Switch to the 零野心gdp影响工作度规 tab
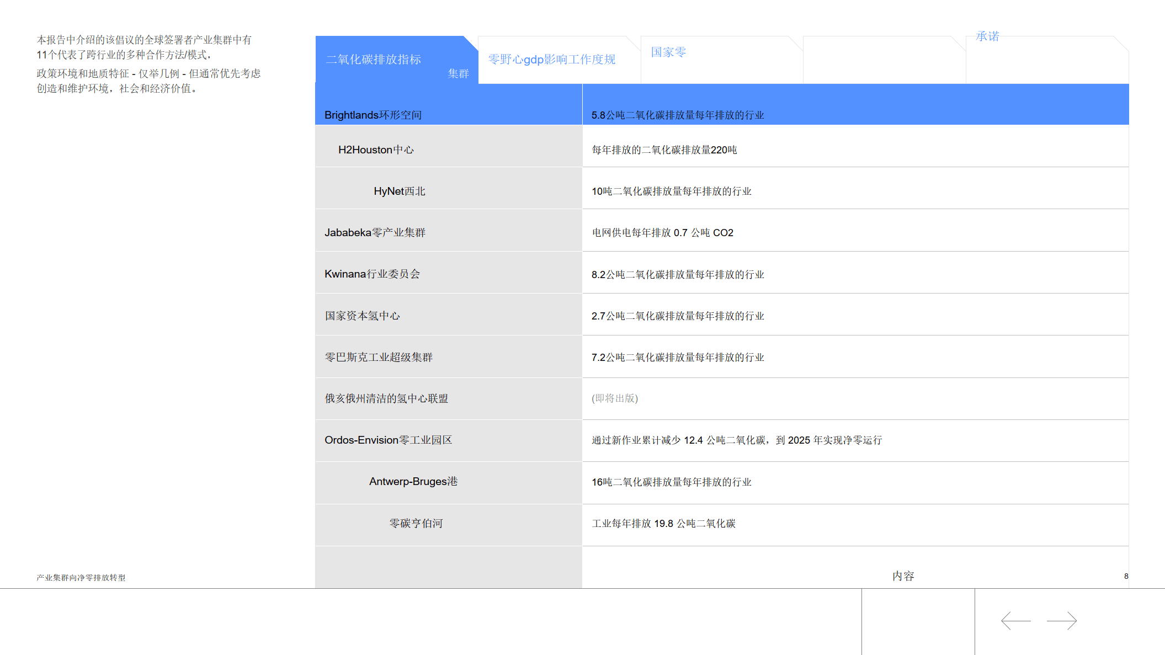The width and height of the screenshot is (1165, 655). 559,60
